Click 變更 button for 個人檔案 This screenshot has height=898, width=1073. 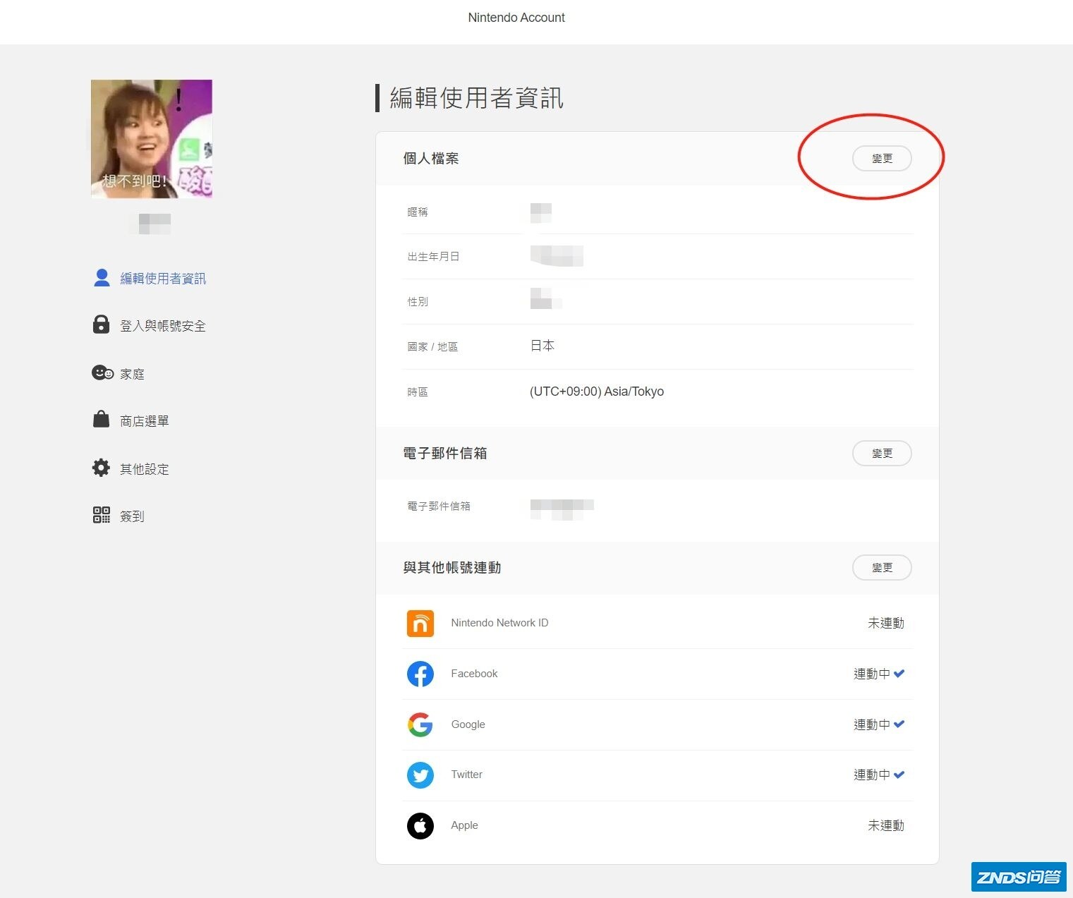pyautogui.click(x=882, y=159)
